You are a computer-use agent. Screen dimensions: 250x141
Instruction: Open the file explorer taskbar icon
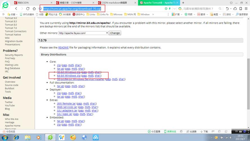point(28,137)
